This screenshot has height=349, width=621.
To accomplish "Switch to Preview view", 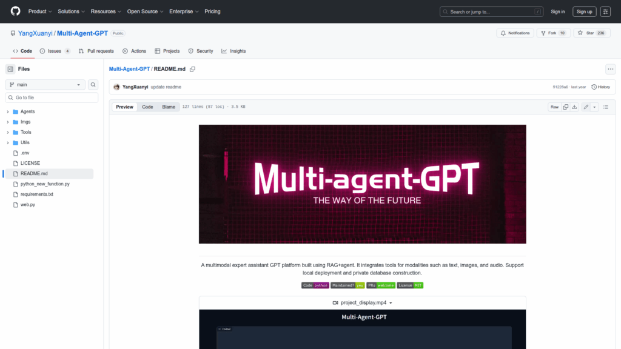I will (124, 107).
